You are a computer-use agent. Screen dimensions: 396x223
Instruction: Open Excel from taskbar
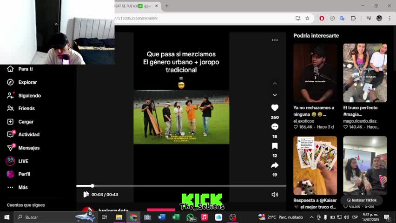(176, 217)
